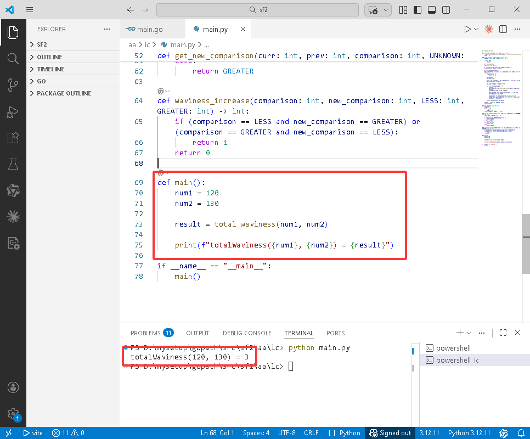Image resolution: width=530 pixels, height=439 pixels.
Task: Click the vite run button in status bar
Action: click(x=33, y=433)
